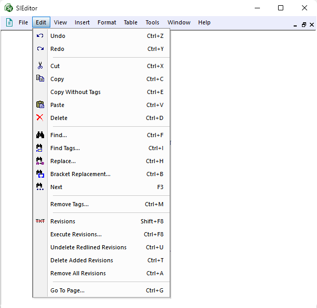Open the Insert menu
This screenshot has height=308, width=317.
pos(82,22)
